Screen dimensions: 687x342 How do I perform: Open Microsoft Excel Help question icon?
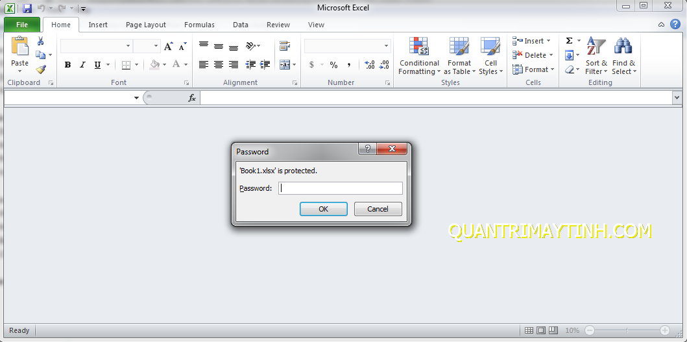point(675,25)
